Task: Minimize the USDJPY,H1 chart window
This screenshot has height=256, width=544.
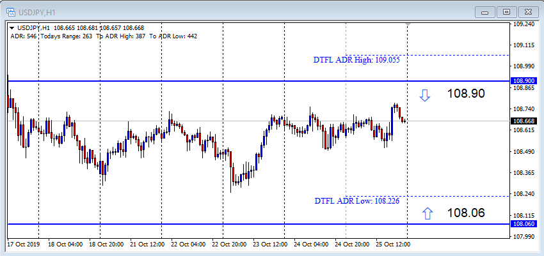Action: [484, 13]
